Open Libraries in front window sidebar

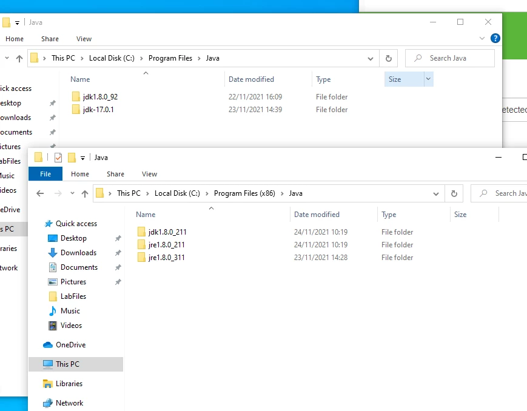pos(69,384)
